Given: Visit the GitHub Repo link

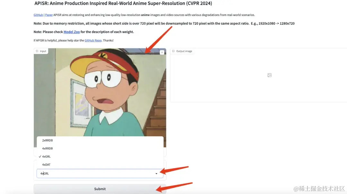Looking at the screenshot, I should (93, 40).
